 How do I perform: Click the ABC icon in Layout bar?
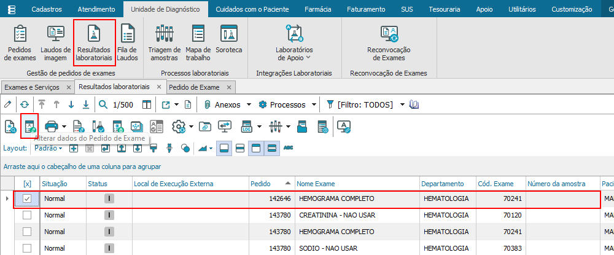pos(288,148)
